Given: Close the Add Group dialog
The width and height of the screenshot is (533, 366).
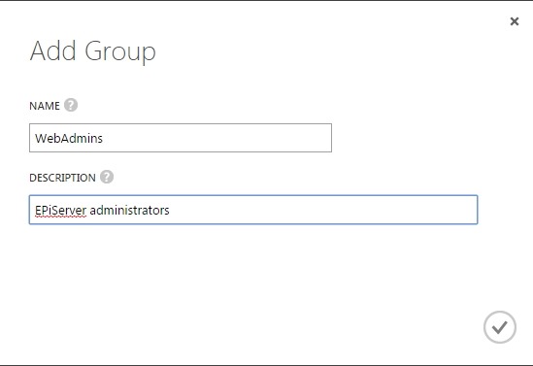Looking at the screenshot, I should point(515,21).
